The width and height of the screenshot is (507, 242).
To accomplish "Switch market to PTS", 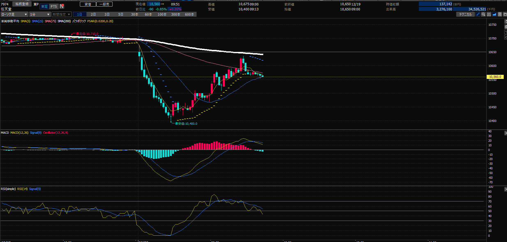I will tap(54, 6).
